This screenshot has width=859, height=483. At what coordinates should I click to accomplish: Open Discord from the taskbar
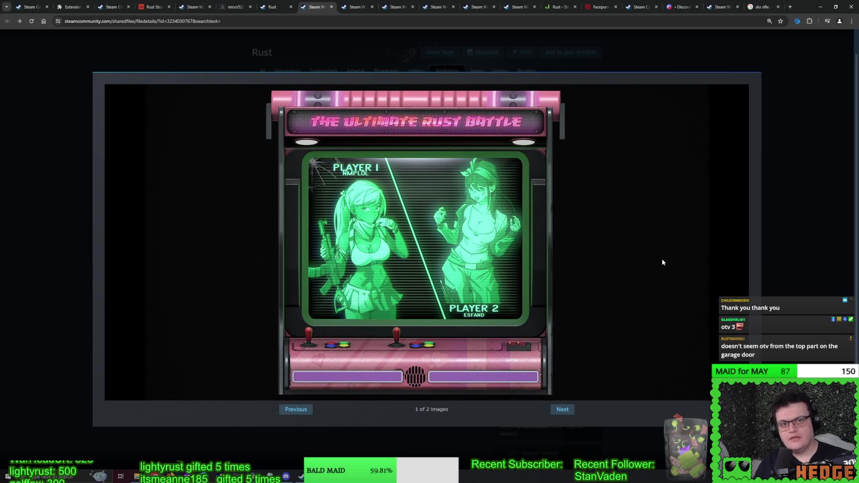tap(286, 477)
